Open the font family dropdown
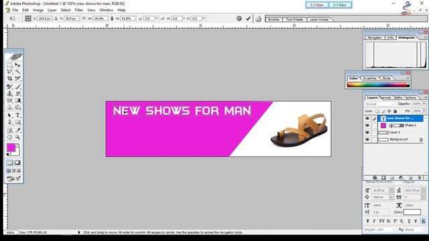 tap(383, 182)
